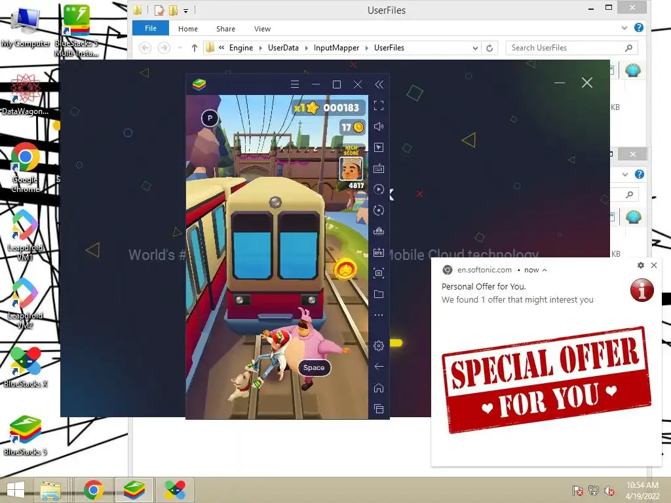Pause the game with the P button

point(210,118)
